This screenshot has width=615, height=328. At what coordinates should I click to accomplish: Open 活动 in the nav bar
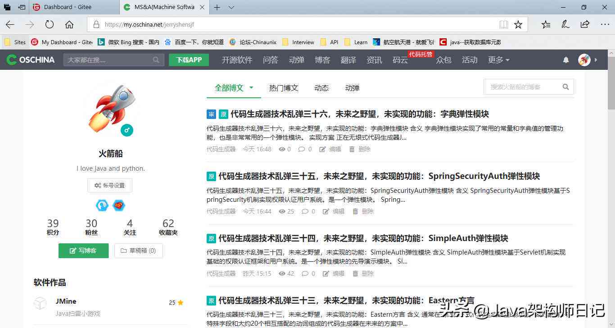(x=470, y=60)
